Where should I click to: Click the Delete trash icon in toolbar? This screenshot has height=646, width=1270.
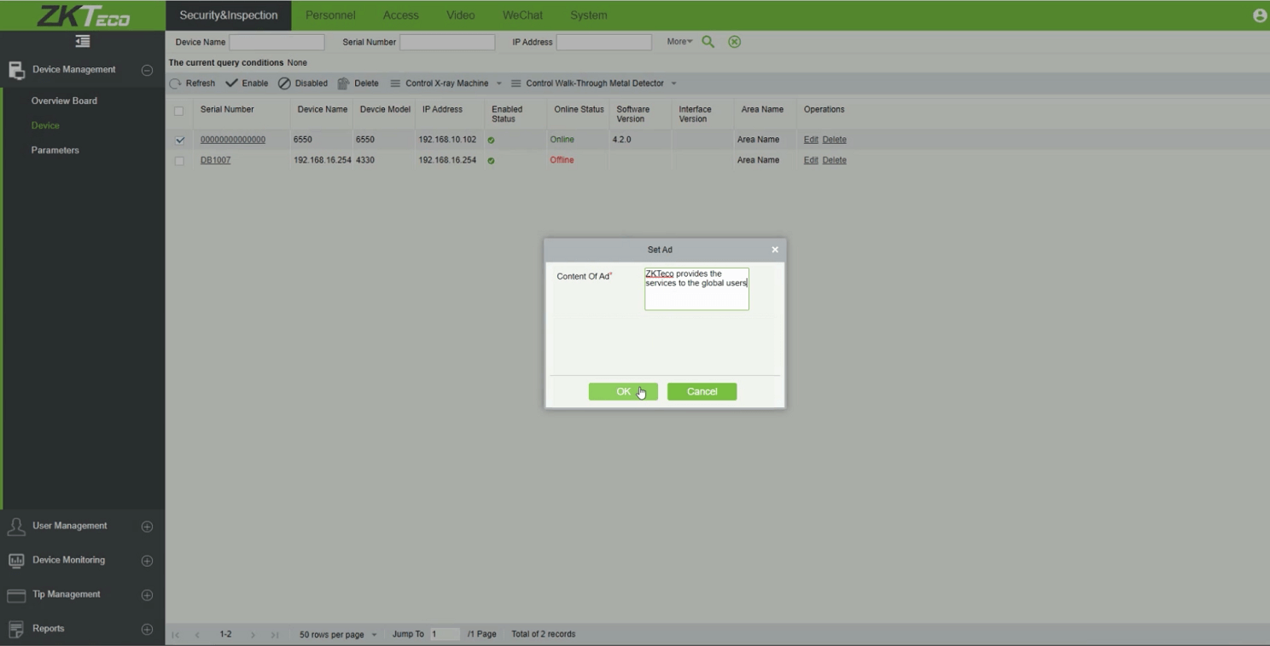[x=344, y=84]
